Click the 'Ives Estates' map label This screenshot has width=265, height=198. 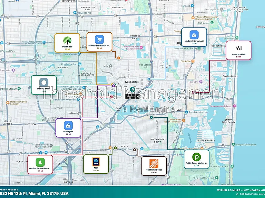coord(132,82)
